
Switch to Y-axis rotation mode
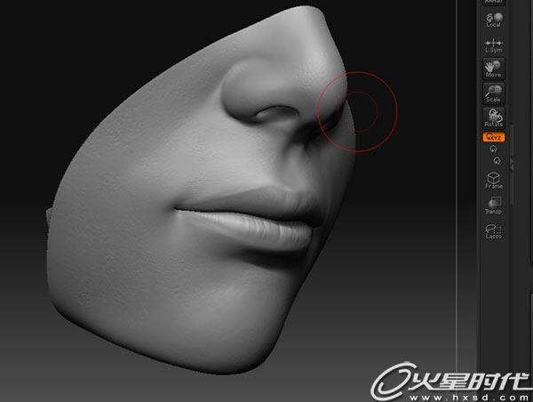pyautogui.click(x=493, y=149)
